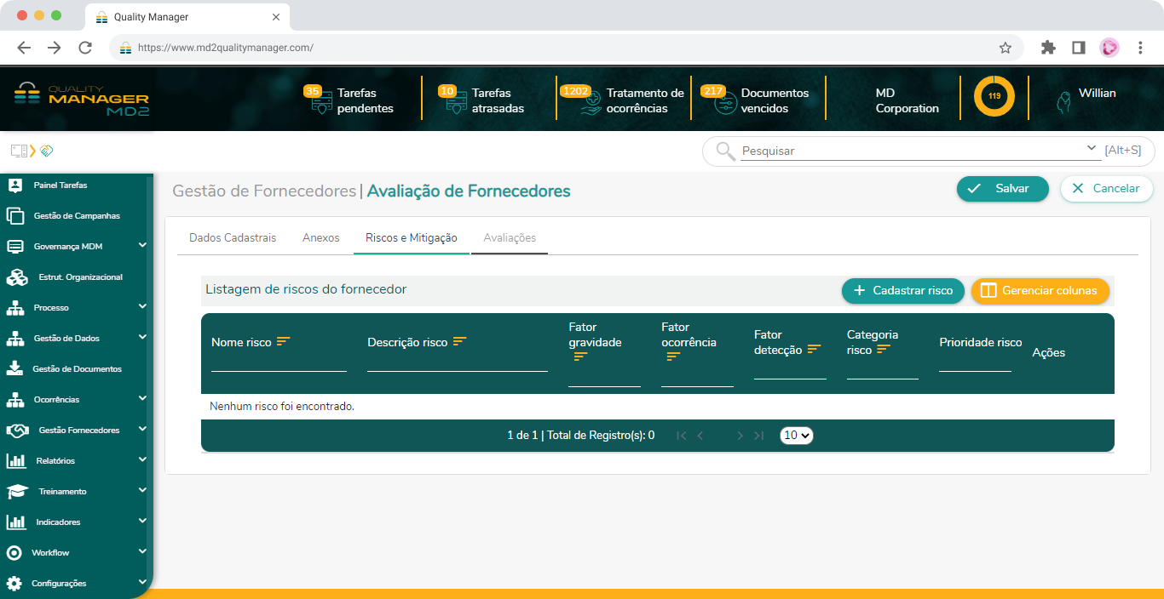The image size is (1164, 599).
Task: Open the Avaliações tab
Action: coord(509,238)
